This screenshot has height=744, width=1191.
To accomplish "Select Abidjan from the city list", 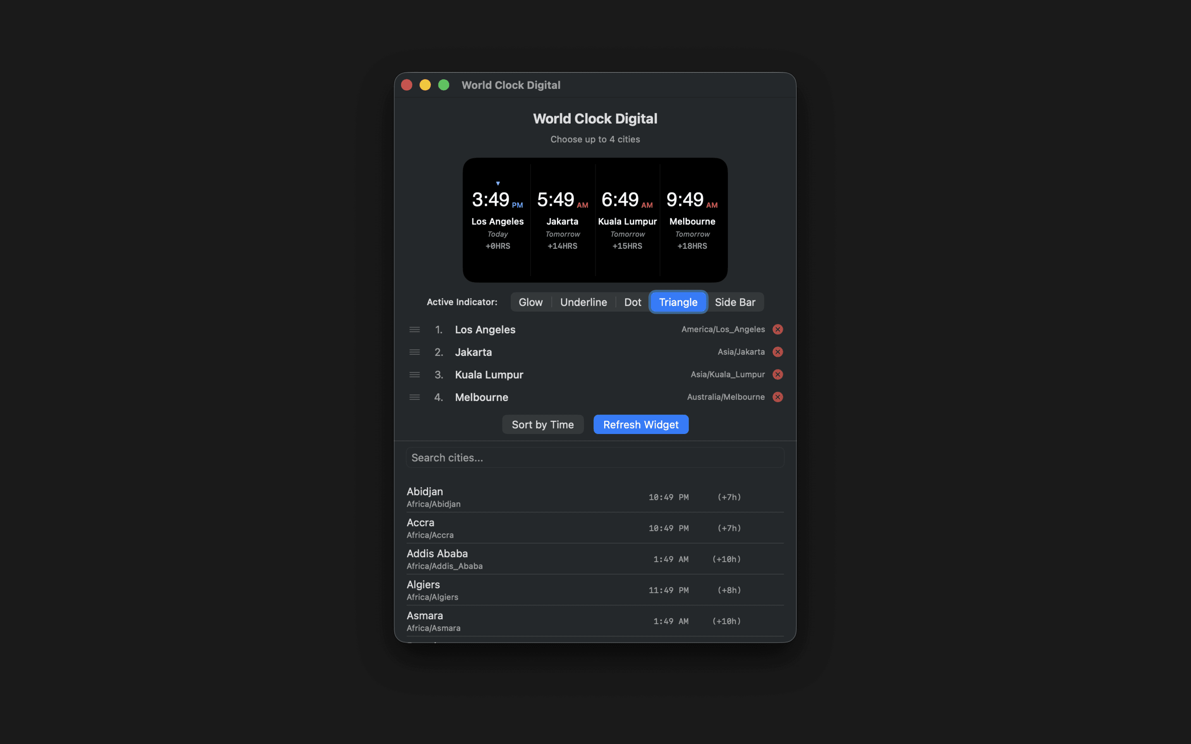I will (541, 496).
